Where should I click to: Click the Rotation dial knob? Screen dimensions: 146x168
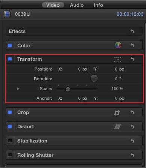(x=94, y=78)
